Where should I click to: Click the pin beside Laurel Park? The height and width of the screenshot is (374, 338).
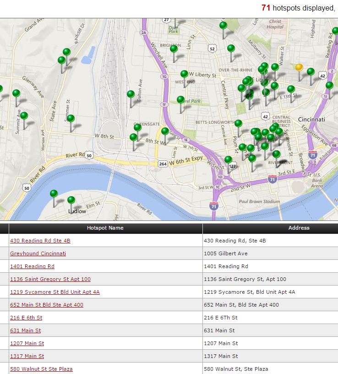pos(180,100)
